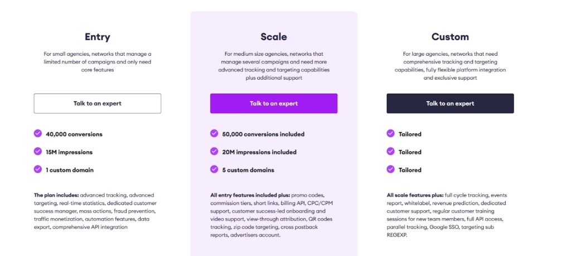Click checkmark icon beside 15M impressions
This screenshot has height=256, width=571.
(38, 152)
